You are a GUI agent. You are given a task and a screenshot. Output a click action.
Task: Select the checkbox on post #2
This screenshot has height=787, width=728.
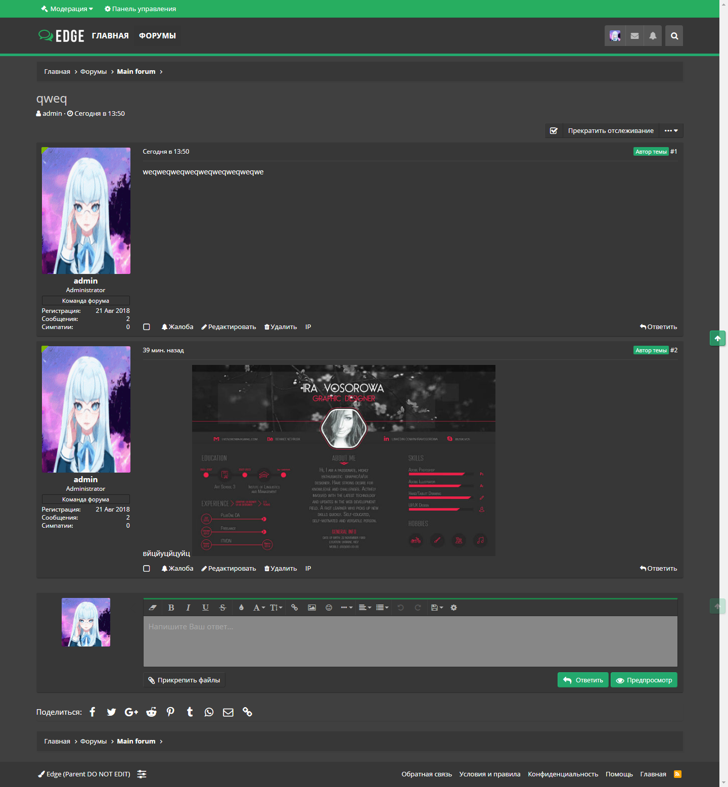tap(147, 569)
